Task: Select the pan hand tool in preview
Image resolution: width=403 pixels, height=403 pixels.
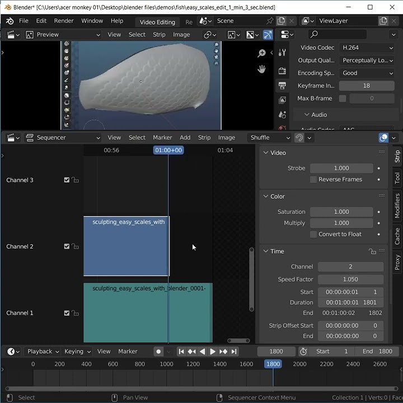Action: click(x=261, y=69)
